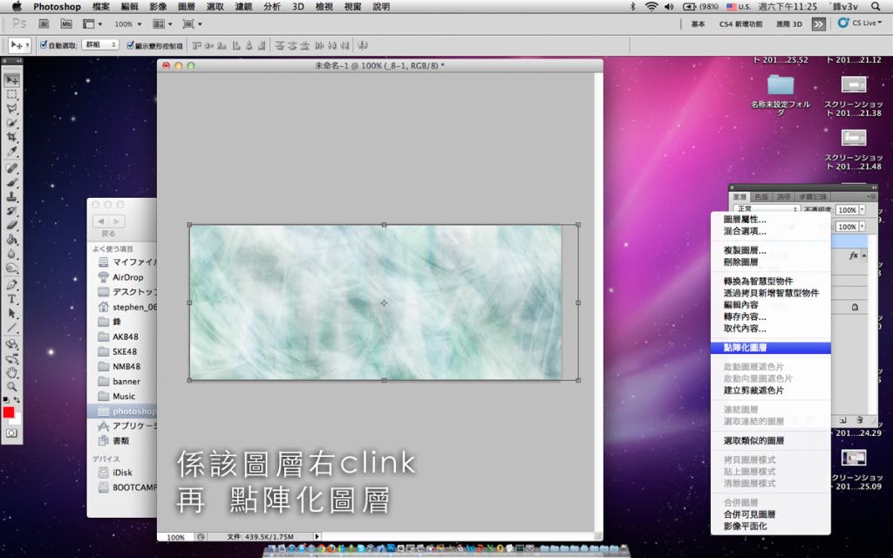Select the Rectangular Marquee tool
893x558 pixels.
[12, 94]
